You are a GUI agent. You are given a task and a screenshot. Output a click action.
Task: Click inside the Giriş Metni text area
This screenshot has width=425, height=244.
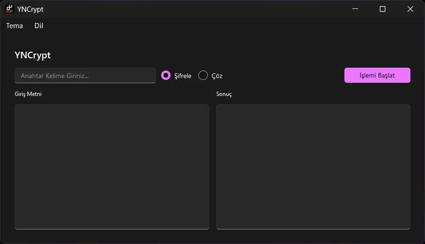(x=112, y=166)
